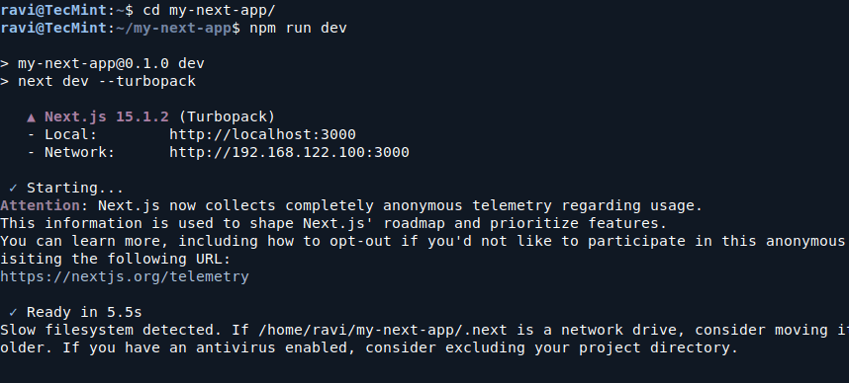This screenshot has height=383, width=849.
Task: Click the ravi@TecMint prompt on first line
Action: (x=53, y=10)
